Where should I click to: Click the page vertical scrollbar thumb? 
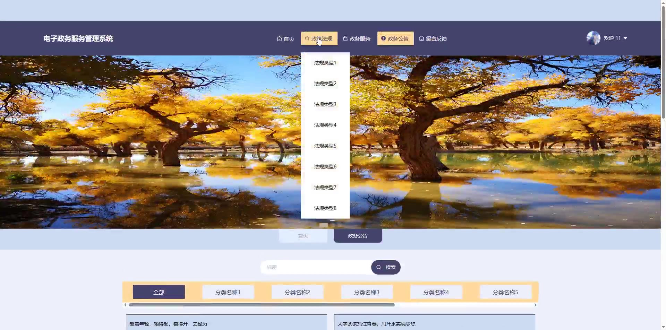663,62
